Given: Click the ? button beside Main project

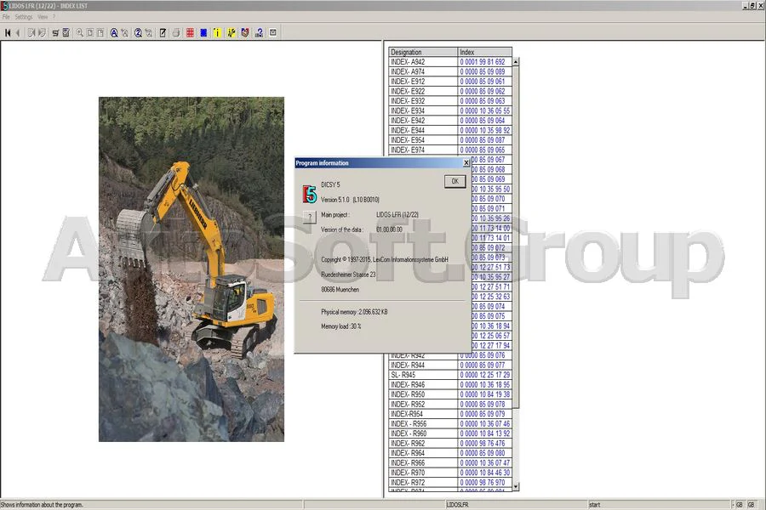Looking at the screenshot, I should pyautogui.click(x=309, y=218).
